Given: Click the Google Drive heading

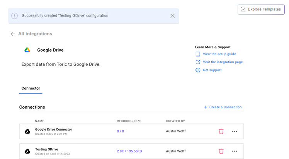Looking at the screenshot, I should pos(50,50).
